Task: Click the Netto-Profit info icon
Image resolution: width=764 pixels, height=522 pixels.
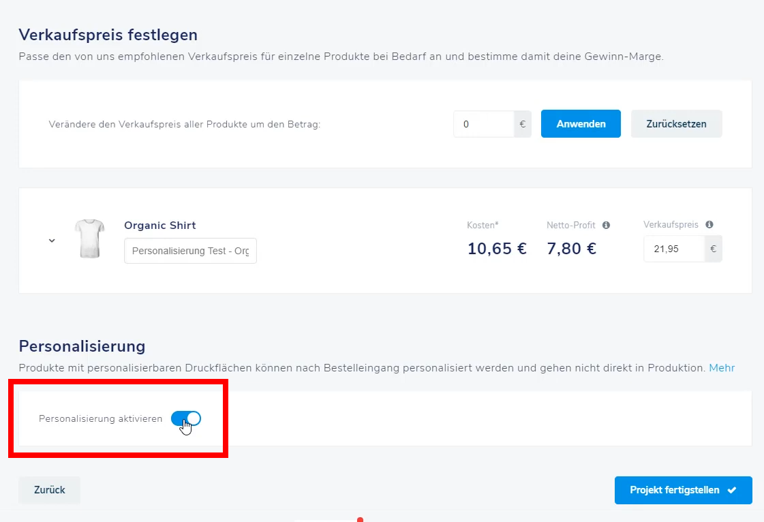Action: (606, 225)
